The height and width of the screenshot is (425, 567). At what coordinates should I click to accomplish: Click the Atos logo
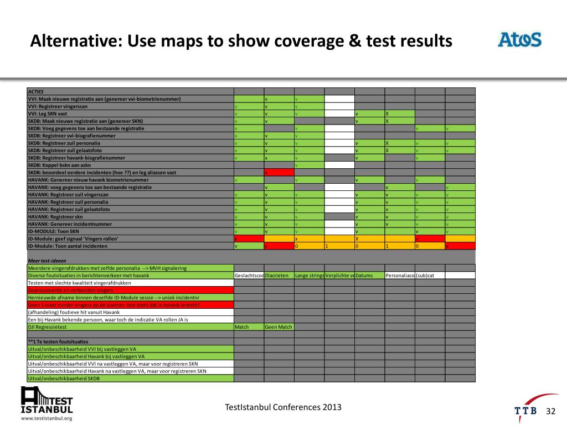point(519,40)
